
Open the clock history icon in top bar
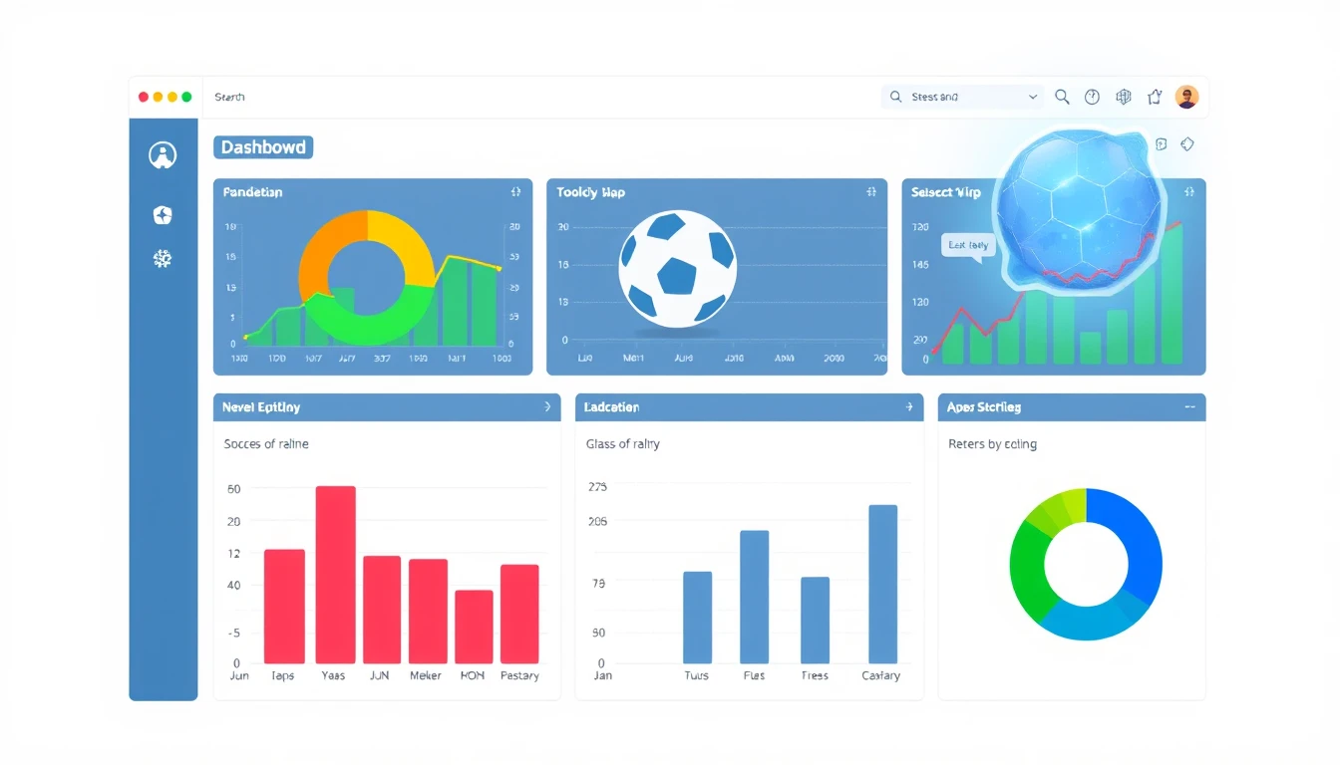[1092, 97]
